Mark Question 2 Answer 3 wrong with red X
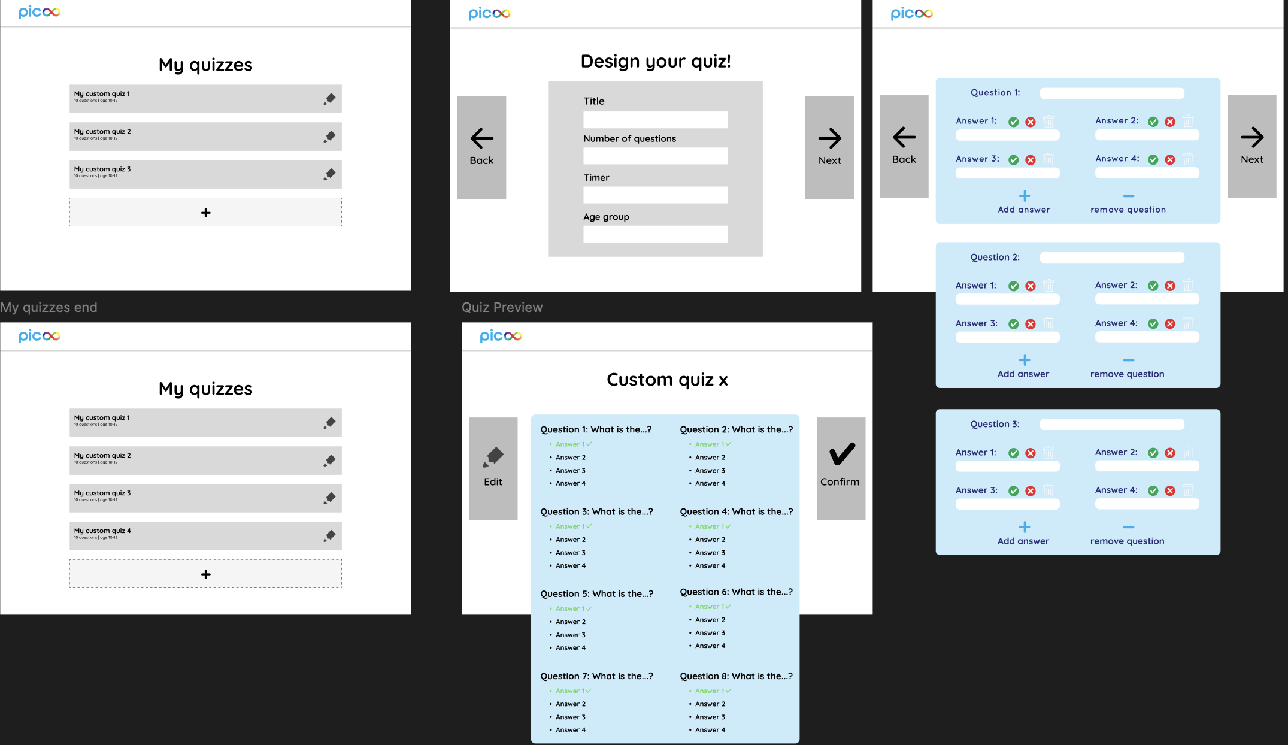1288x745 pixels. point(1030,324)
